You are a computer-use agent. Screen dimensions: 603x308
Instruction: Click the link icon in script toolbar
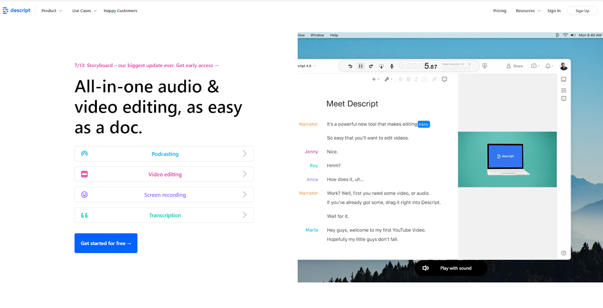click(x=435, y=79)
